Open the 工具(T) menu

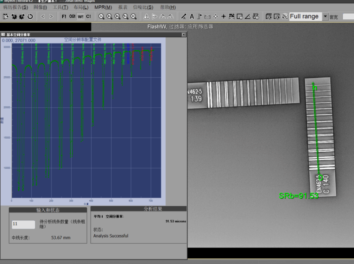click(60, 7)
